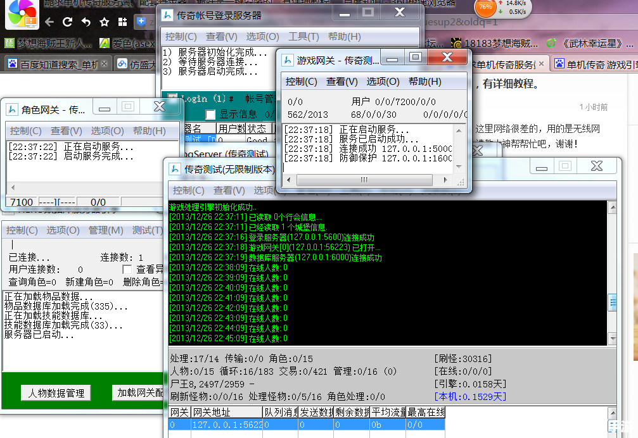The height and width of the screenshot is (438, 638).
Task: Open 管理(M) menu in database server window
Action: click(x=106, y=230)
